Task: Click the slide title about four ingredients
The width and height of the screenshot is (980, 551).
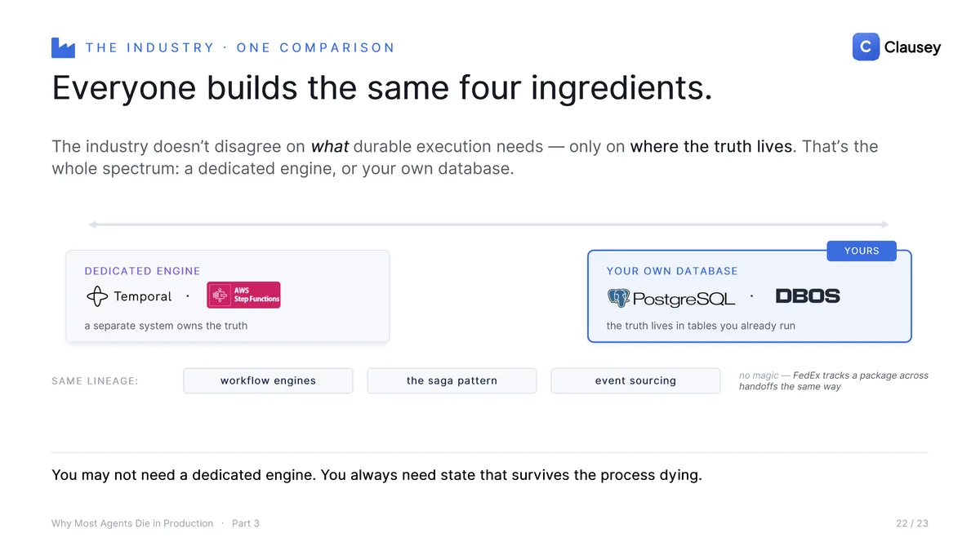Action: tap(382, 88)
